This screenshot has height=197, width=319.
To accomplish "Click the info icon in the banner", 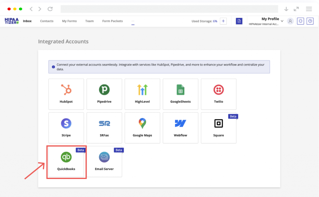I will [53, 67].
